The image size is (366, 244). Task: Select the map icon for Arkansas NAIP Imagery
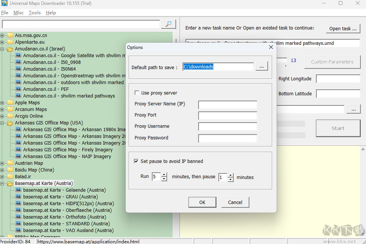18,156
